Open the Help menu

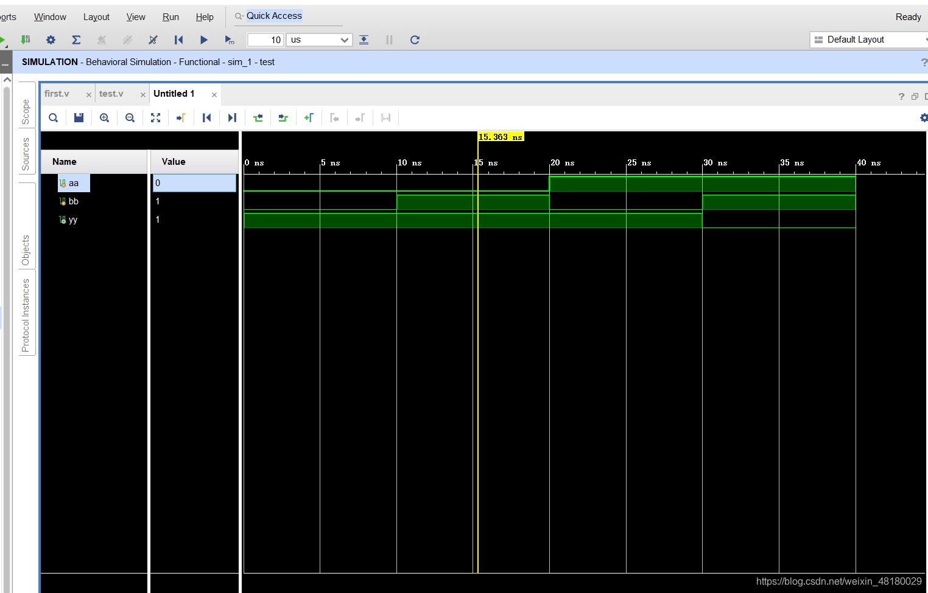point(205,17)
